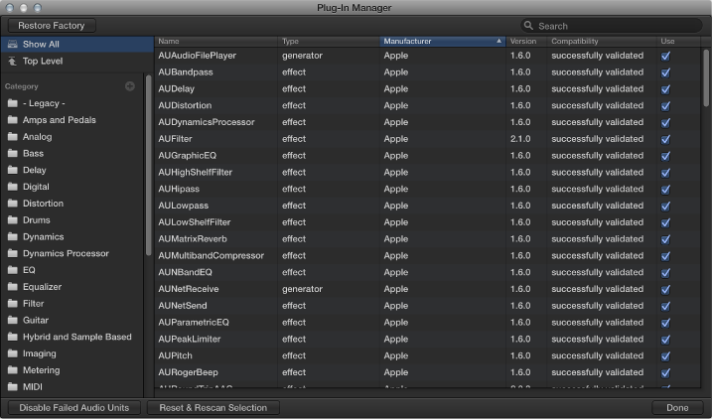Screen dimensions: 713x419
Task: Select the AUMultibandCompressor row name
Action: point(211,256)
